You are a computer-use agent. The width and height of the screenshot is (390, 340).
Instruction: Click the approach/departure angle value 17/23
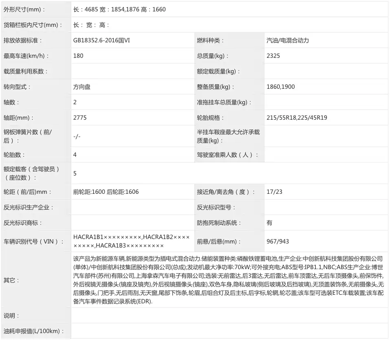pyautogui.click(x=274, y=192)
